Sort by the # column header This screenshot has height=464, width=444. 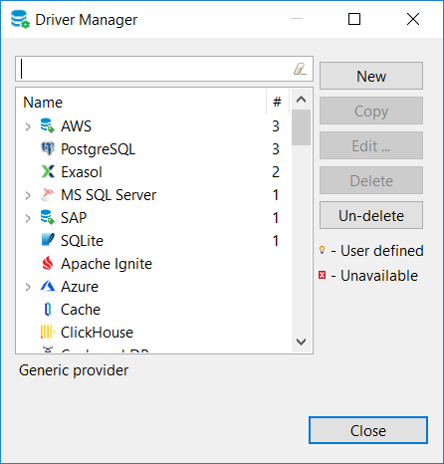click(x=278, y=102)
